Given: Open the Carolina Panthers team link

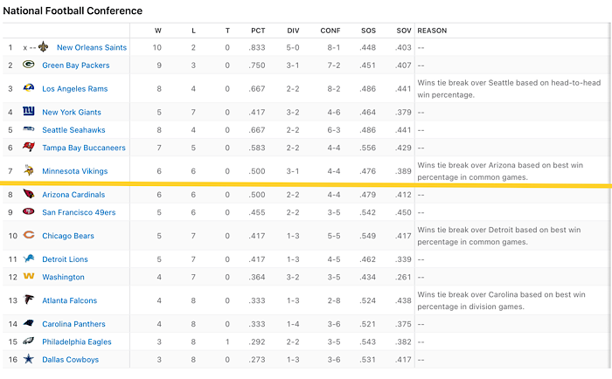Looking at the screenshot, I should click(x=73, y=324).
